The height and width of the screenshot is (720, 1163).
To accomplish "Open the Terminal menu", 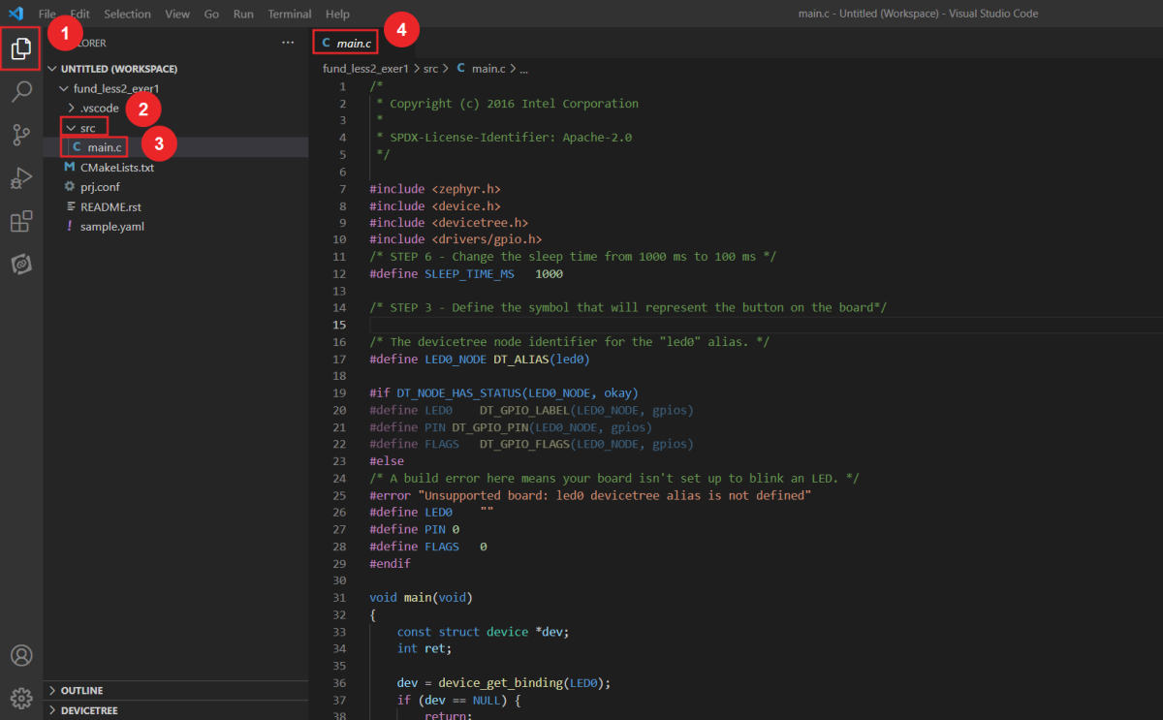I will (291, 14).
